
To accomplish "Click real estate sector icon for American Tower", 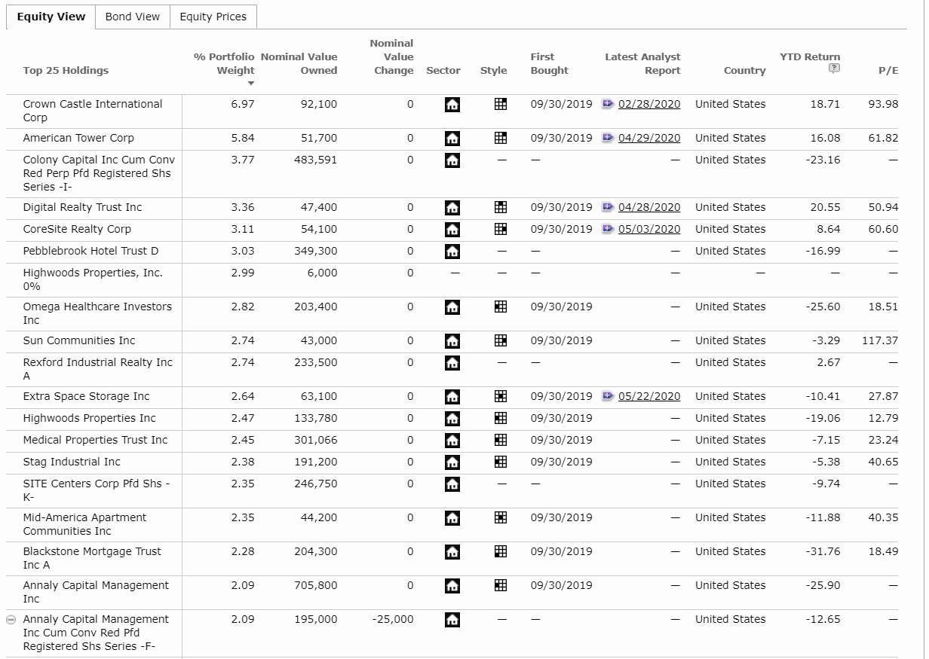I will pyautogui.click(x=452, y=139).
